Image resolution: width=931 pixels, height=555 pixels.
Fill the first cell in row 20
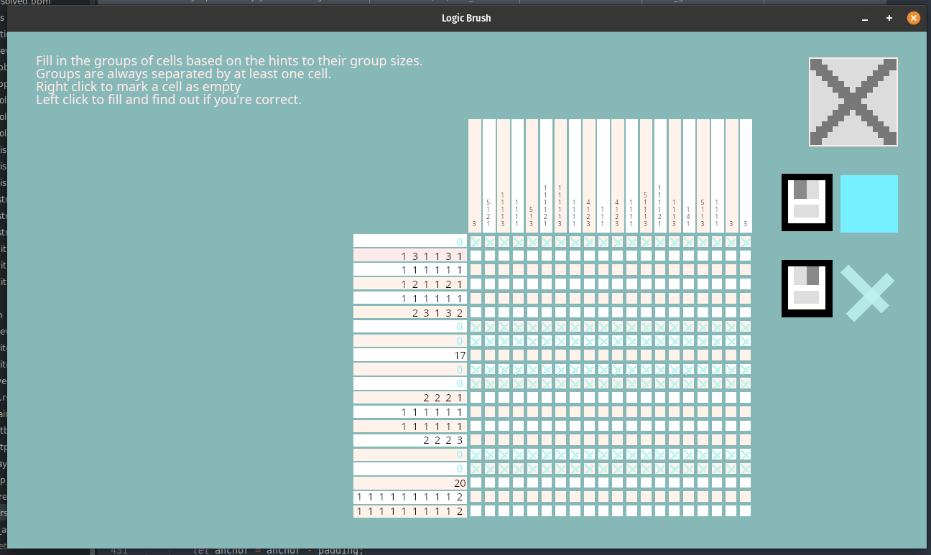pos(476,483)
